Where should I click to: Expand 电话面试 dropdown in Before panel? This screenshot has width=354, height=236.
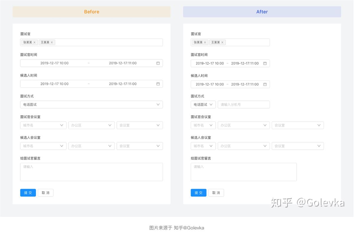pyautogui.click(x=91, y=104)
